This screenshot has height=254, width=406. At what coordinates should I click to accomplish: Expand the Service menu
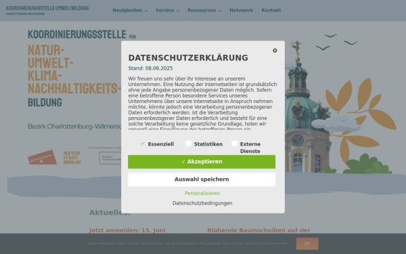[x=168, y=10]
